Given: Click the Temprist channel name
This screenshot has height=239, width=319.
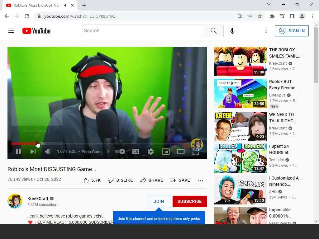Looking at the screenshot, I should [276, 160].
